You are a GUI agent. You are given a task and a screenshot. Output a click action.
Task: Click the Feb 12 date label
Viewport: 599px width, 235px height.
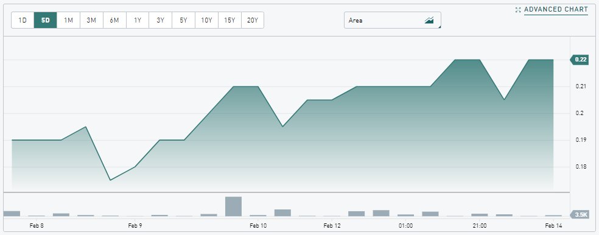click(x=332, y=226)
